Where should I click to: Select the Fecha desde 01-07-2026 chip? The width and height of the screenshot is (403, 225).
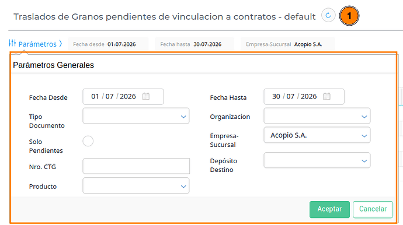click(108, 44)
